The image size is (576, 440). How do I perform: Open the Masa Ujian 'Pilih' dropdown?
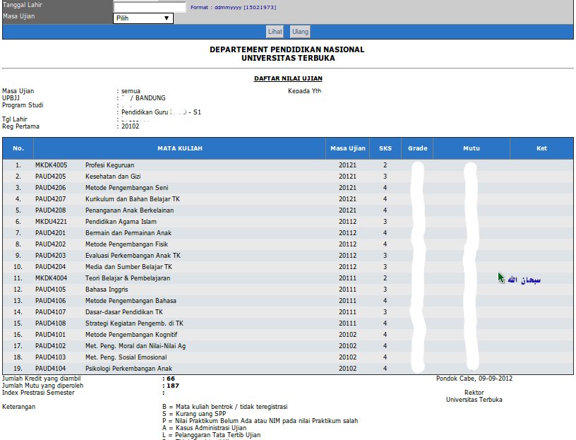tap(143, 18)
